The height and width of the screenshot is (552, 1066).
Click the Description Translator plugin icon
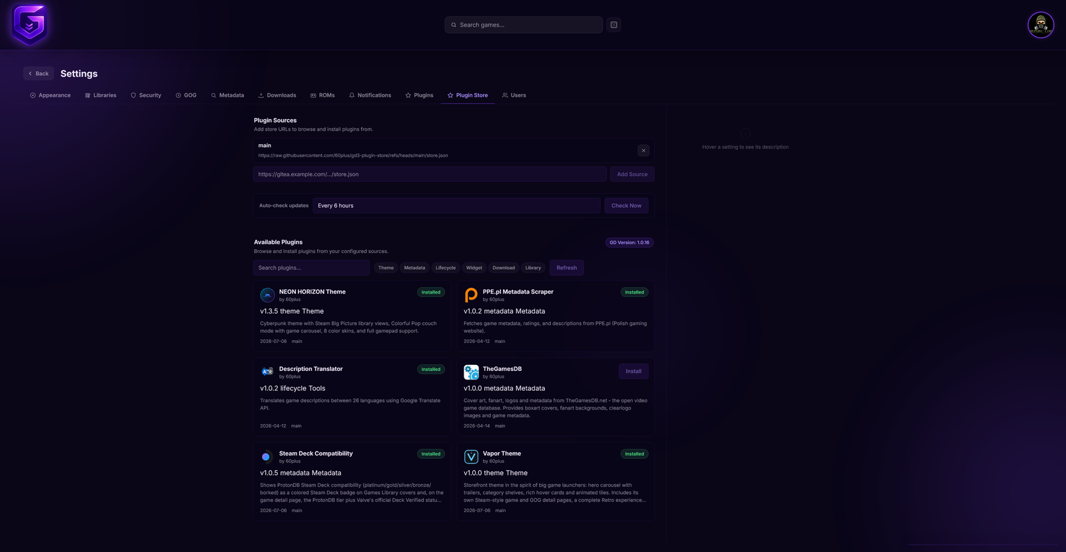point(267,372)
